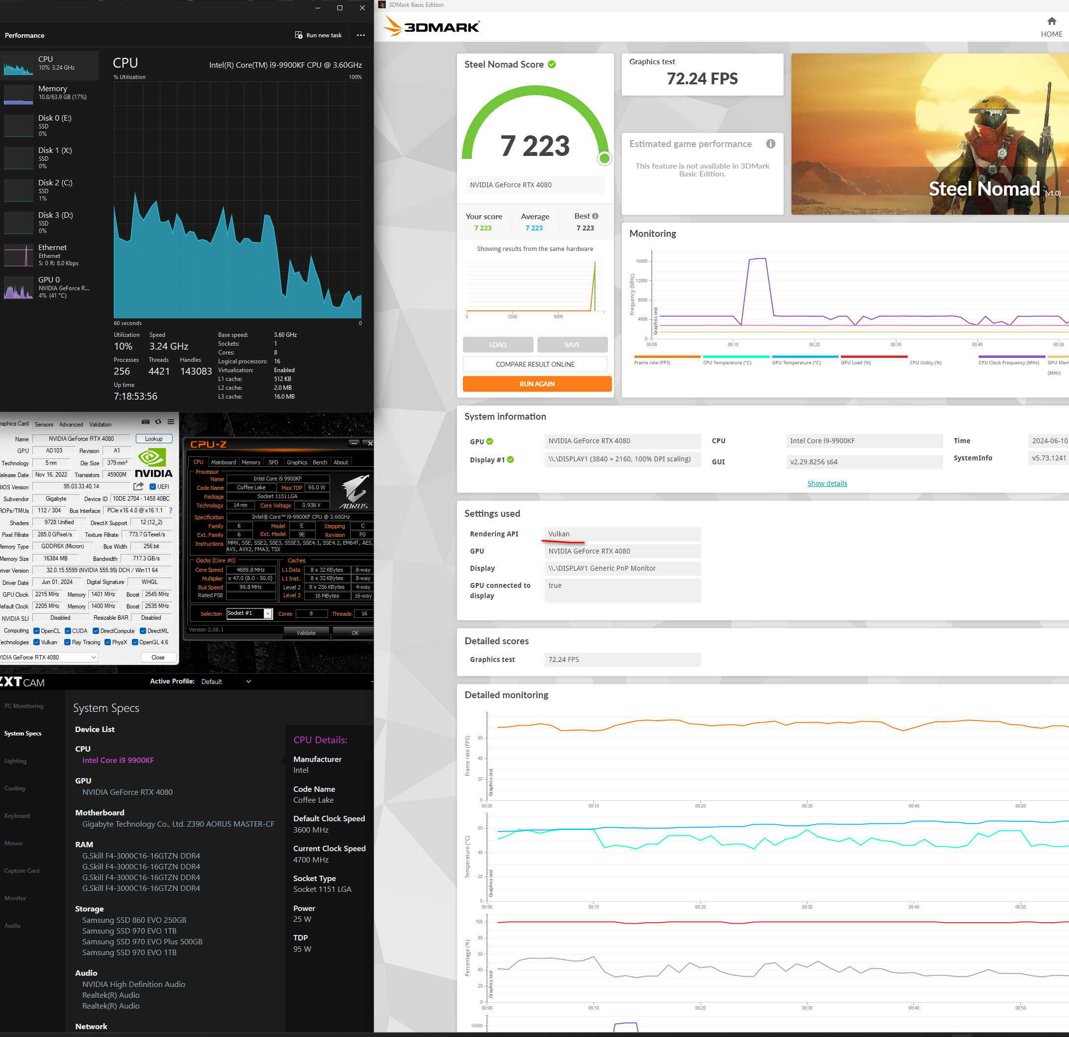Switch to SPD tab in CPU-Z
The image size is (1069, 1037).
(x=273, y=462)
